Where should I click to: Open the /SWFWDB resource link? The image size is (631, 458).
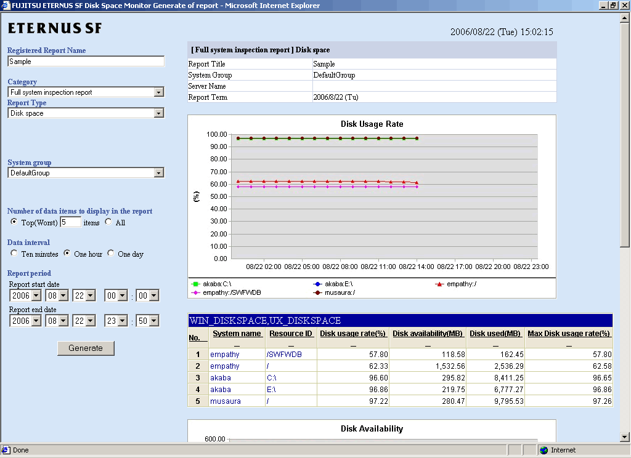tap(284, 354)
